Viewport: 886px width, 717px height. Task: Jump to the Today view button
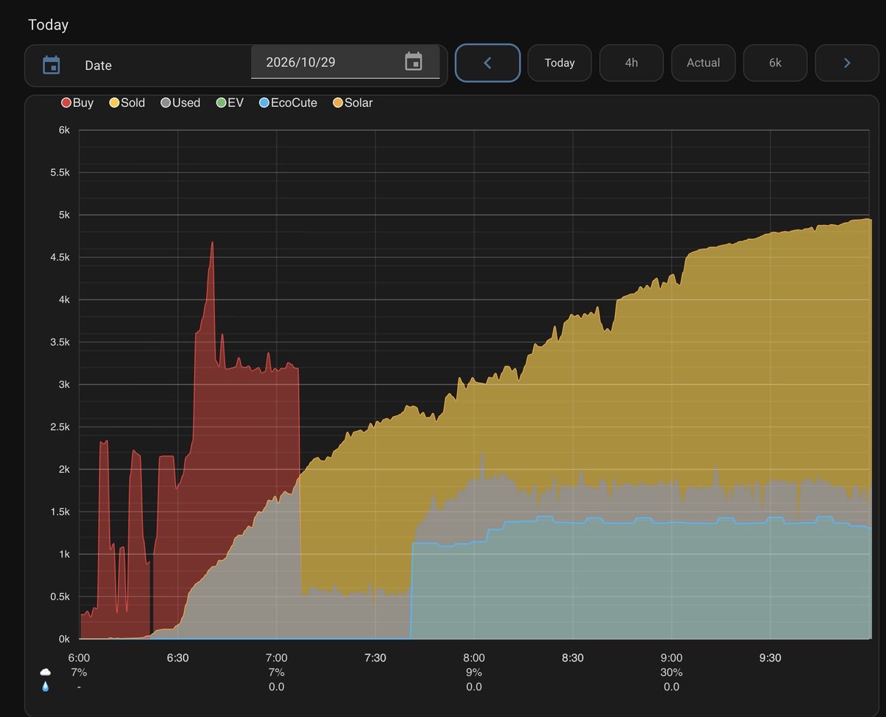pyautogui.click(x=560, y=63)
